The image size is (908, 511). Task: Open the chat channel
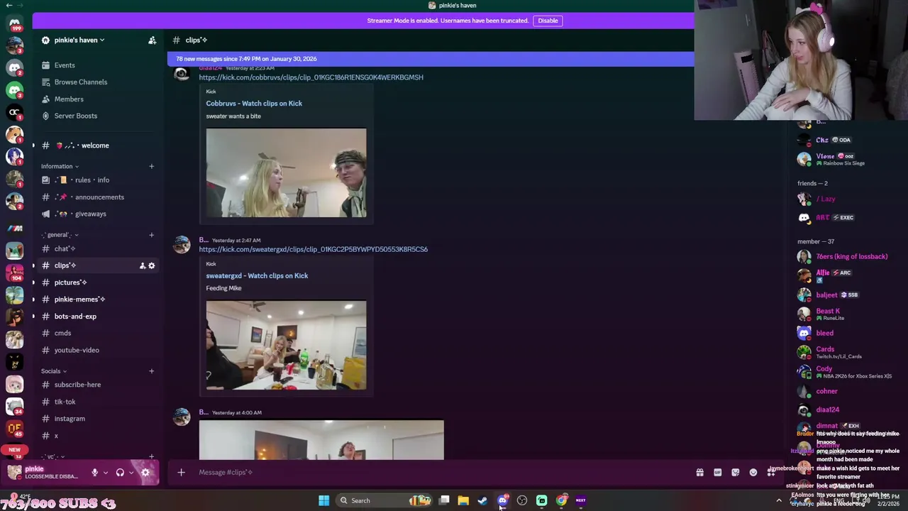pyautogui.click(x=65, y=248)
